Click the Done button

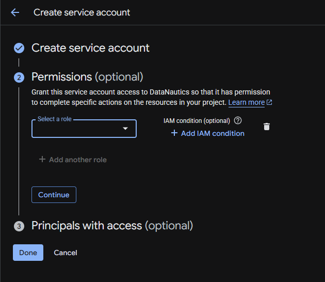28,253
